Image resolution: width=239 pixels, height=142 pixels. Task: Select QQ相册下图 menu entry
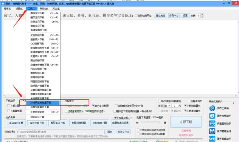pyautogui.click(x=43, y=44)
